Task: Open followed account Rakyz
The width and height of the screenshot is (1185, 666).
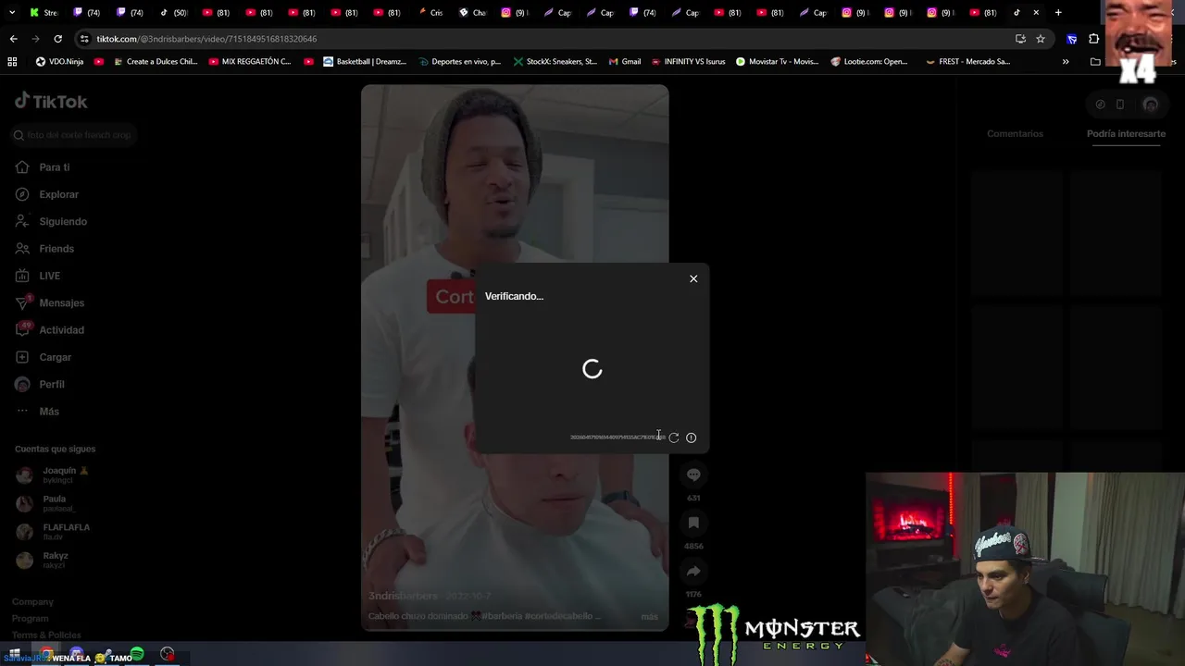Action: [43, 560]
